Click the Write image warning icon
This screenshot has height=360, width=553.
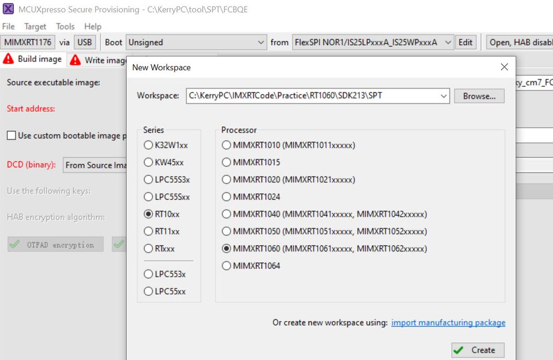point(75,60)
